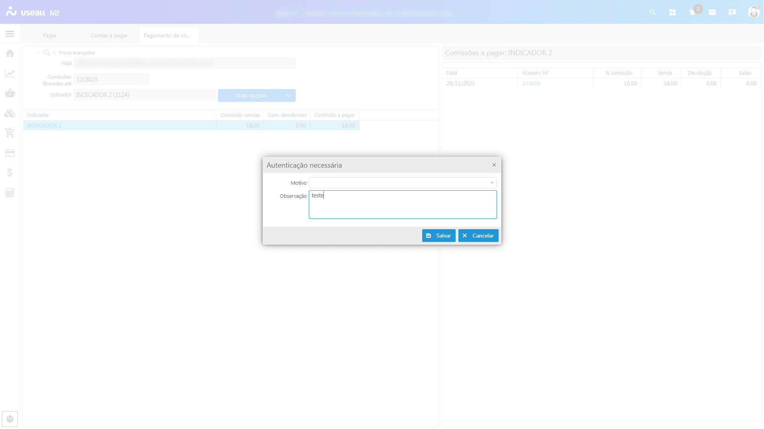This screenshot has width=764, height=429.
Task: Click the Indicador field INDICADOR 2 (3124)
Action: [x=144, y=95]
